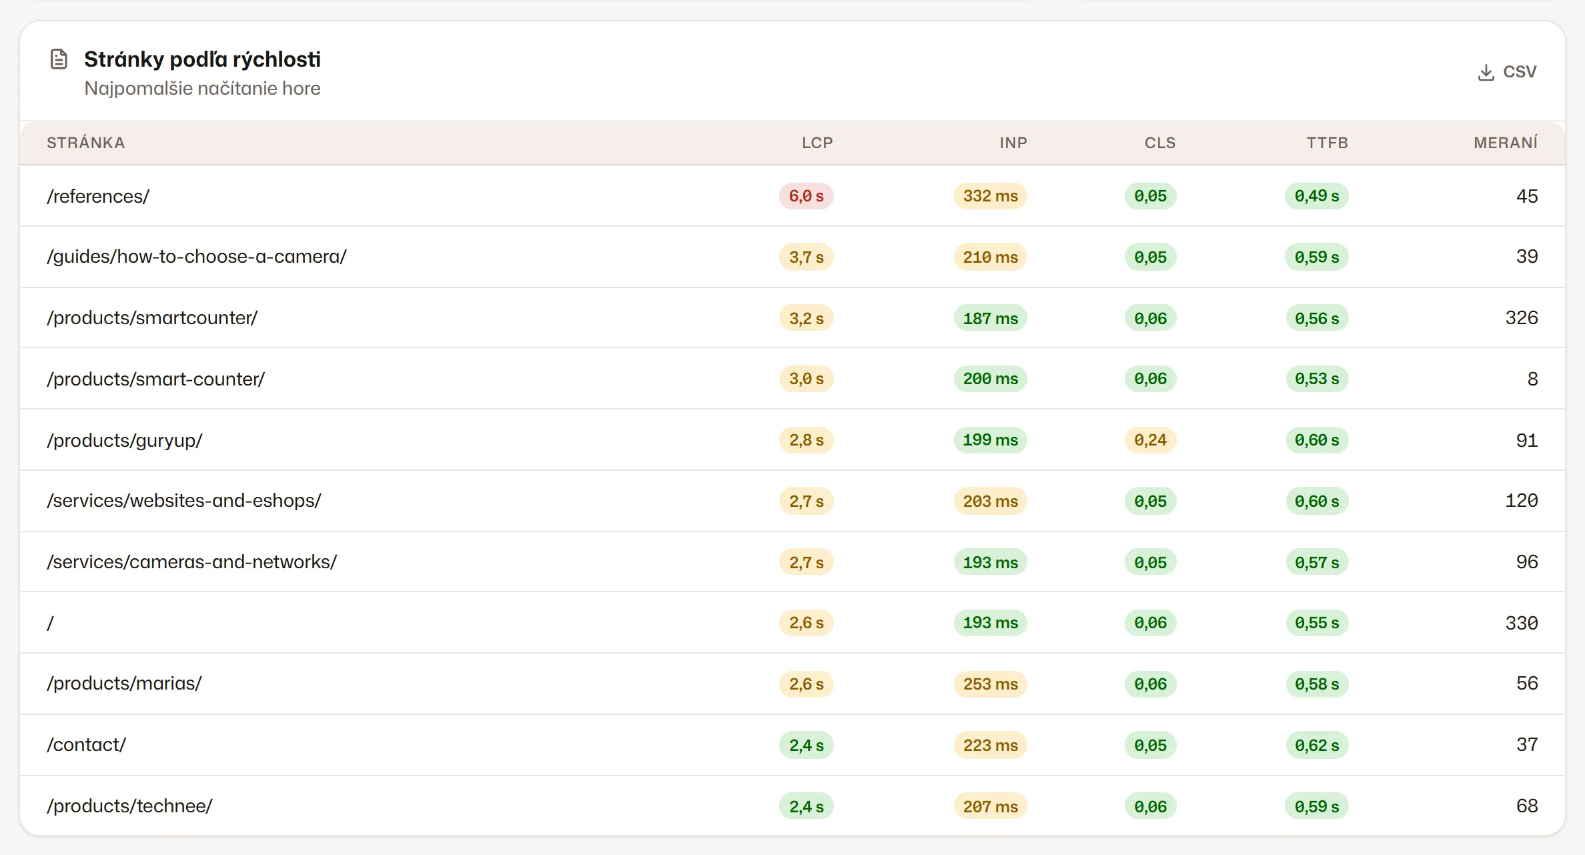Click the 223 ms INP badge
The width and height of the screenshot is (1585, 855).
tap(991, 745)
